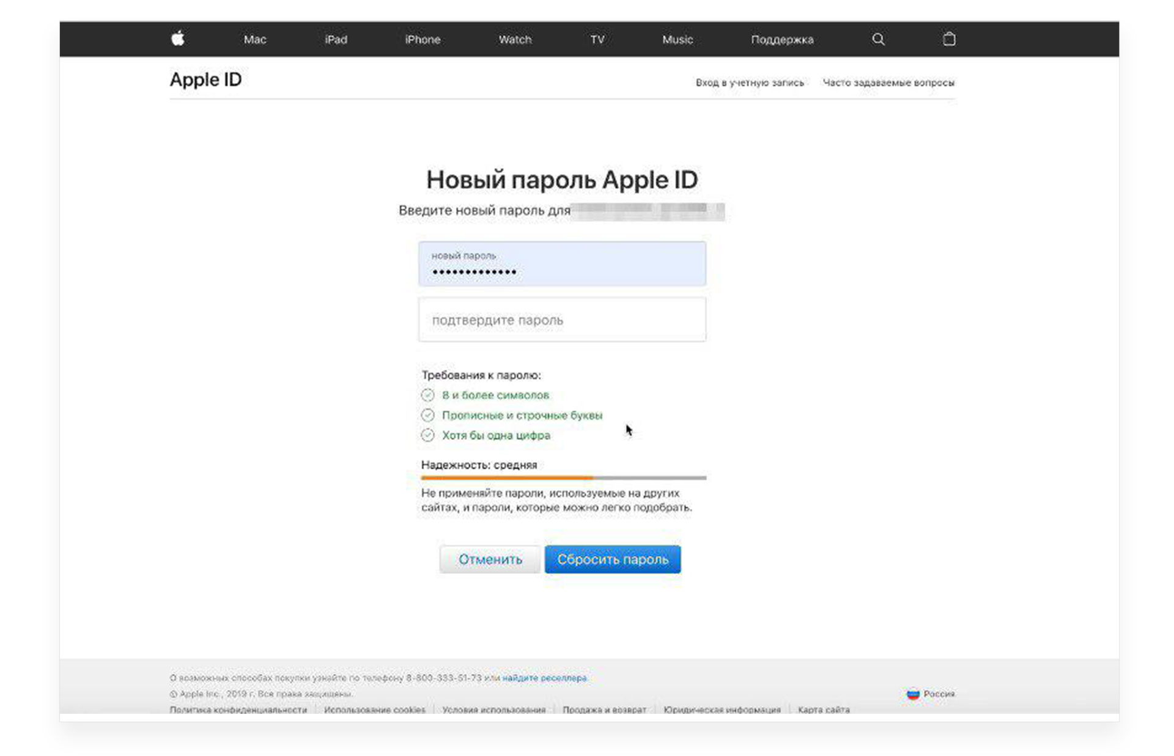1174x756 pixels.
Task: Open 'Политика конфиденциальности' footer link
Action: [238, 710]
